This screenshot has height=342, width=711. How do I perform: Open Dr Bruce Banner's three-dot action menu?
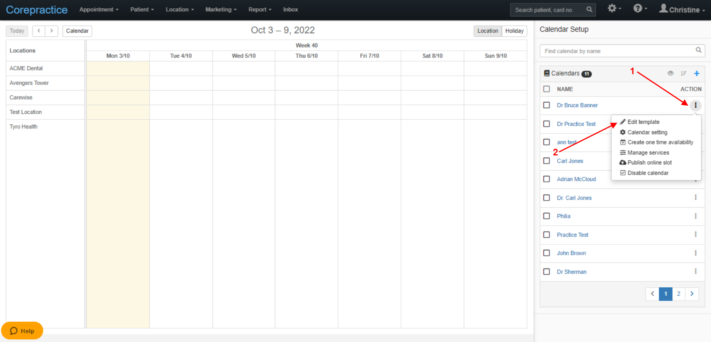[x=695, y=105]
